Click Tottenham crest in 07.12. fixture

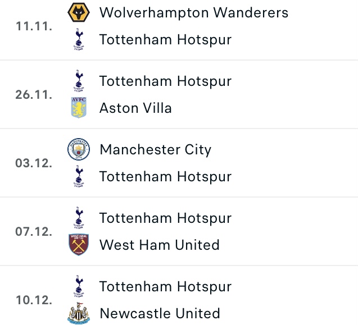pyautogui.click(x=79, y=218)
